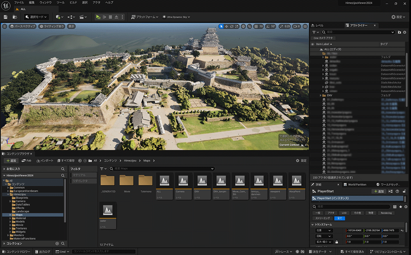Select the rotate gizmo tool in viewport
Viewport: 411px width, 255px height.
(x=232, y=26)
